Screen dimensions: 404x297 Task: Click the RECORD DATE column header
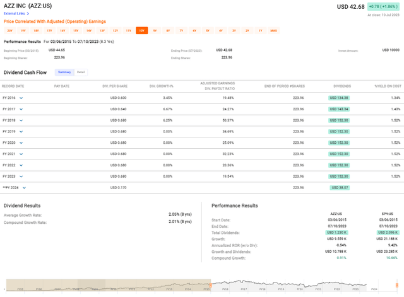[13, 86]
